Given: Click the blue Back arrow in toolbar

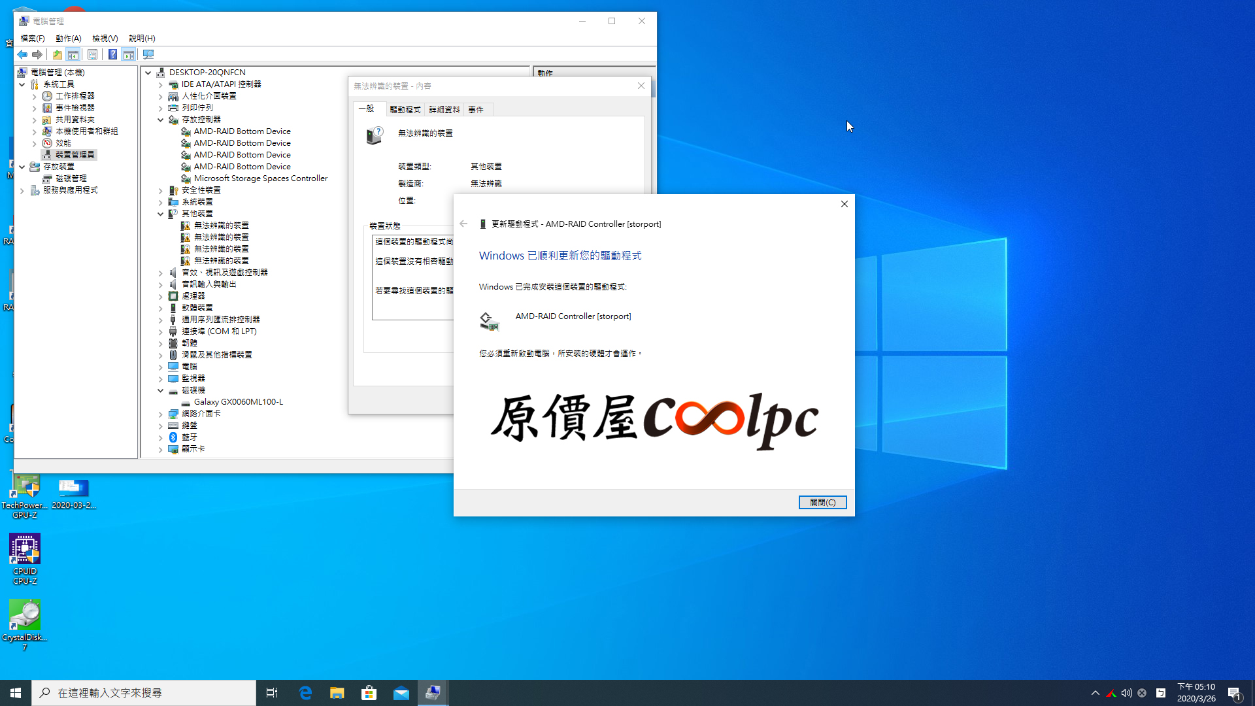Looking at the screenshot, I should [x=22, y=55].
